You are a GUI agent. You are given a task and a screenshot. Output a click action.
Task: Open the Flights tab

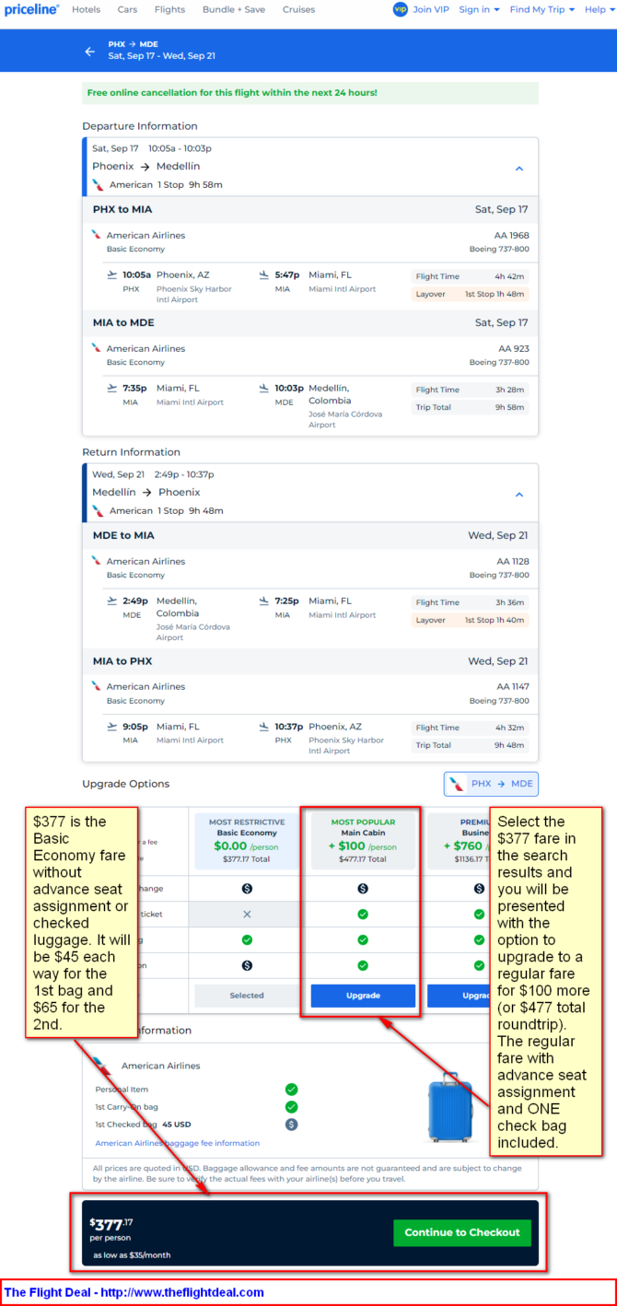(169, 9)
